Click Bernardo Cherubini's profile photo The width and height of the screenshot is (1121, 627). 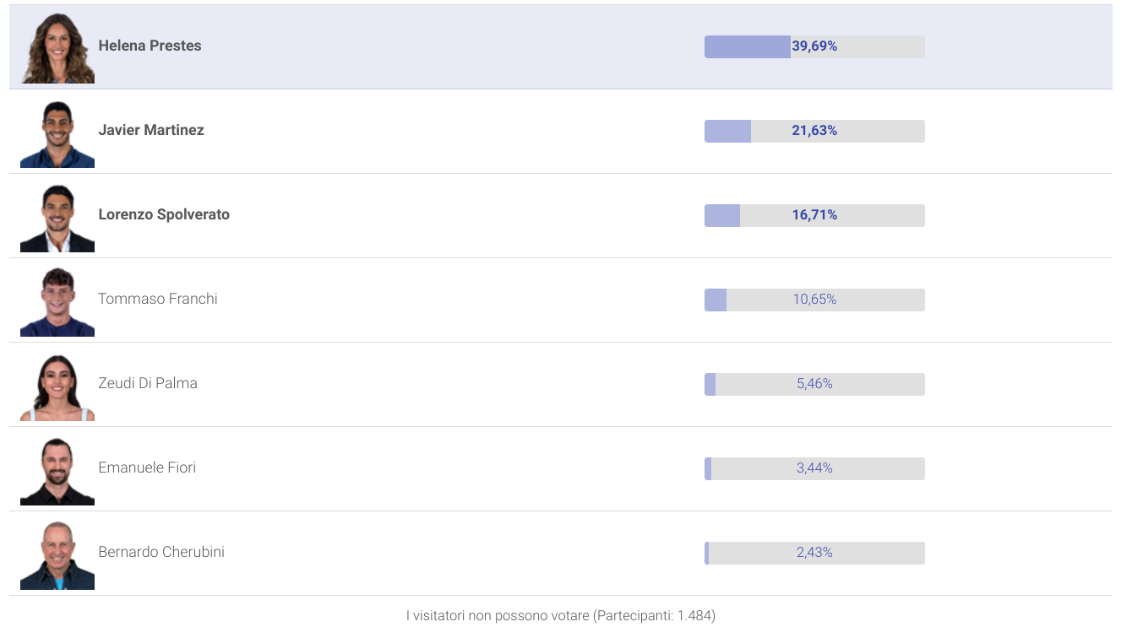[x=57, y=555]
